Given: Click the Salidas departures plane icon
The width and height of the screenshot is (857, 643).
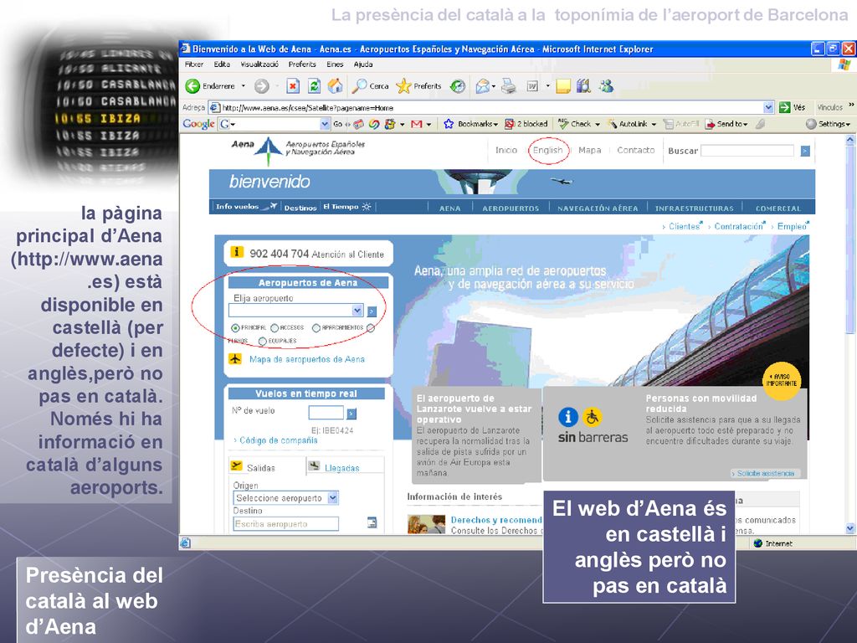Looking at the screenshot, I should point(237,466).
